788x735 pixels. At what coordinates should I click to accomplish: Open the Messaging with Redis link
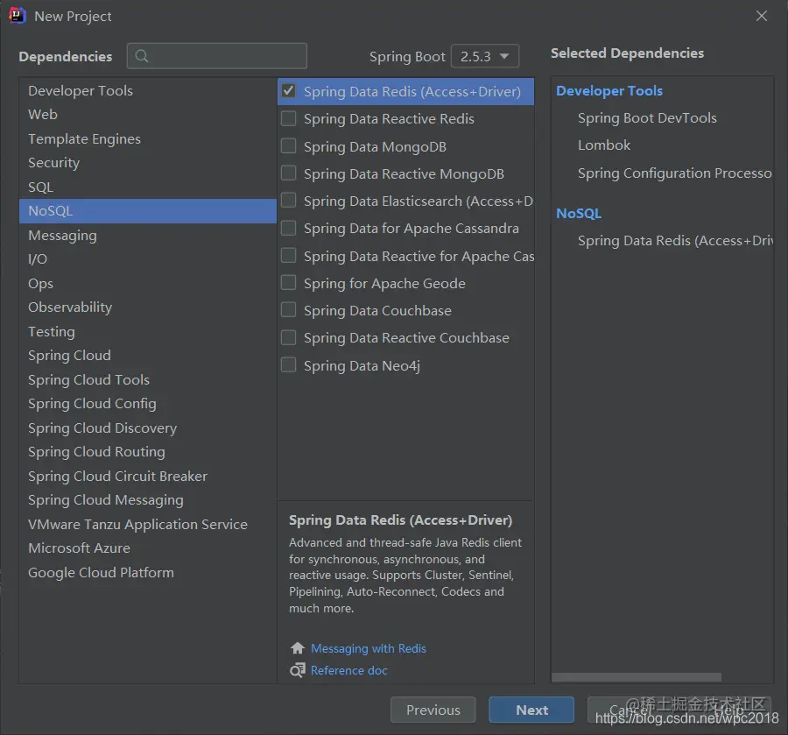tap(369, 648)
